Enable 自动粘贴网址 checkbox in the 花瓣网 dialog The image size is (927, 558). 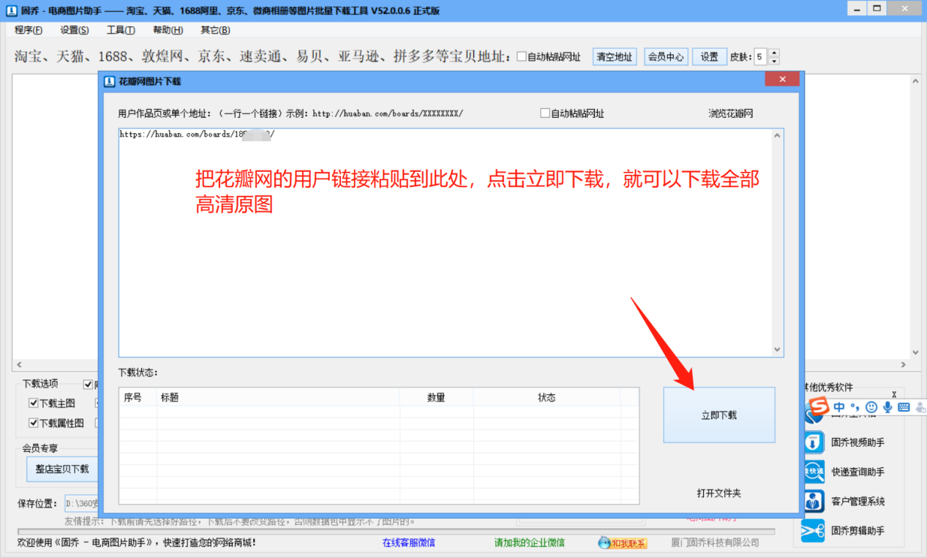coord(544,113)
